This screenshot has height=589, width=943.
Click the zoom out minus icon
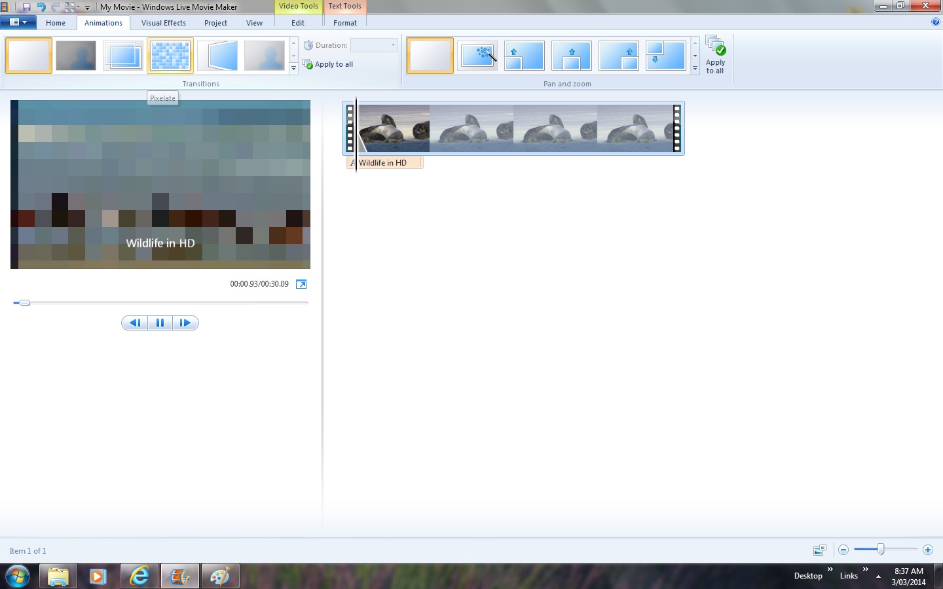click(843, 550)
